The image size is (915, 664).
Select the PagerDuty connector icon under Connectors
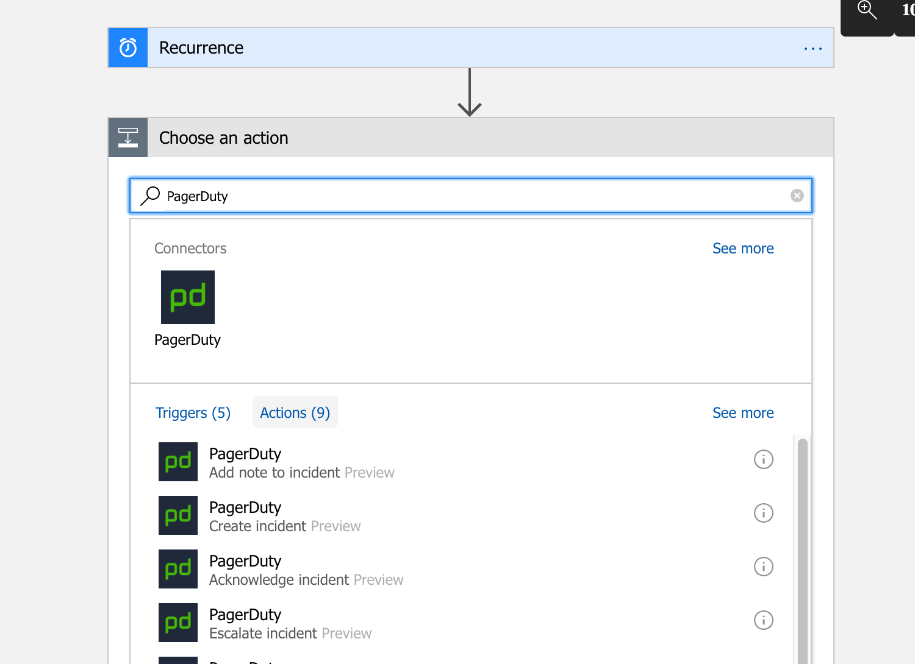(187, 297)
